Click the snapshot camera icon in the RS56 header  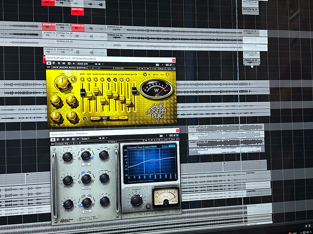161,136
